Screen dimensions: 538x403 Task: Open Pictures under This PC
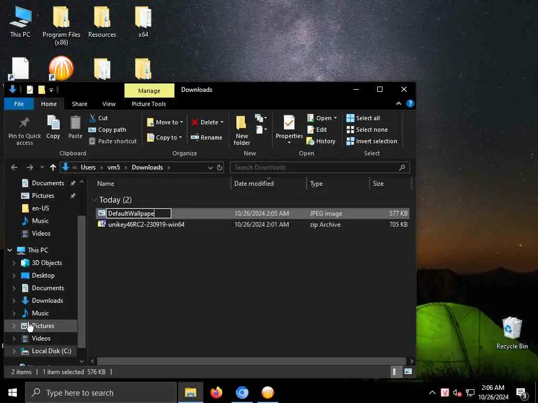pos(43,326)
